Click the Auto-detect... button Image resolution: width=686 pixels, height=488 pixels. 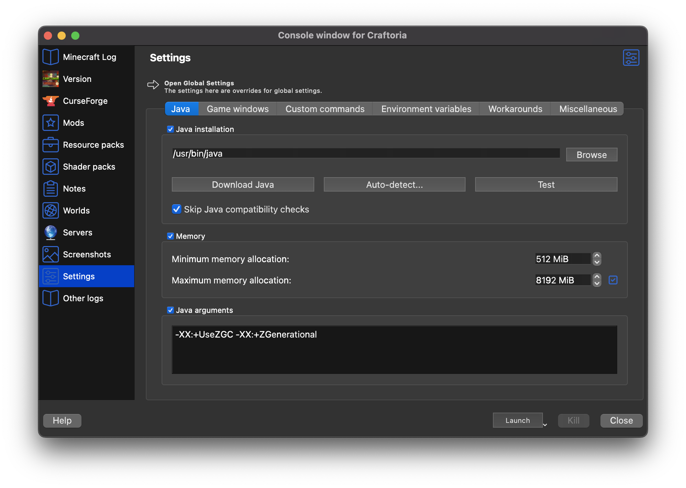(394, 184)
